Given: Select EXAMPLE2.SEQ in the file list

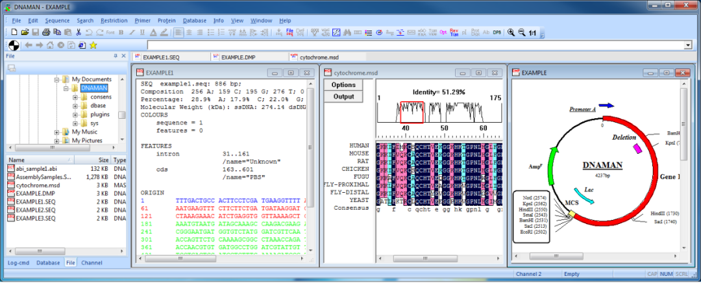Looking at the screenshot, I should [34, 210].
